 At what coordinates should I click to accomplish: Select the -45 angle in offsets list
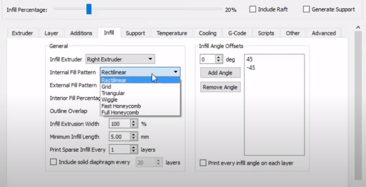pyautogui.click(x=251, y=67)
